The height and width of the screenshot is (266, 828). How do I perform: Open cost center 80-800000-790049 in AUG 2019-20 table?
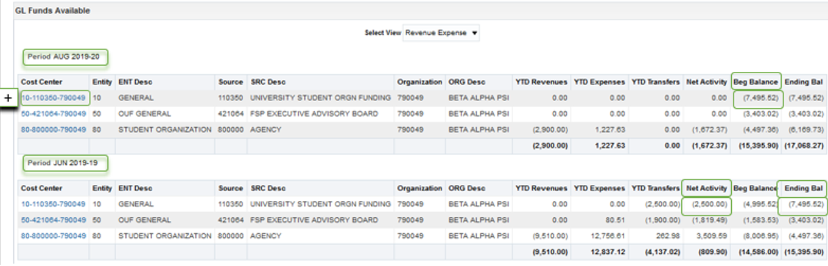click(x=54, y=130)
